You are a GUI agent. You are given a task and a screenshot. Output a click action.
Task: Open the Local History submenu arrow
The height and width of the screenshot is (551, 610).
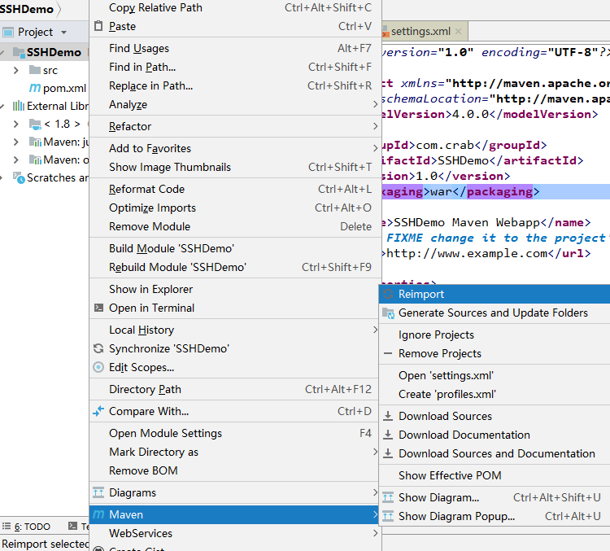click(375, 330)
